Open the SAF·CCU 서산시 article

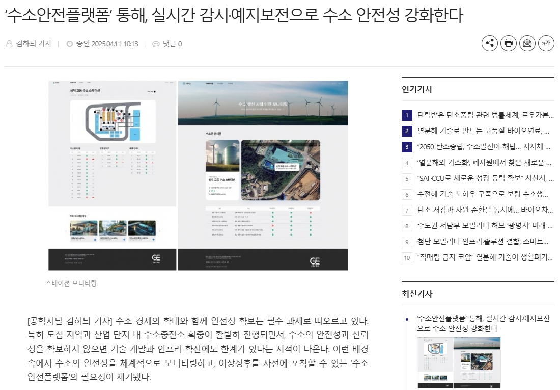[x=484, y=178]
